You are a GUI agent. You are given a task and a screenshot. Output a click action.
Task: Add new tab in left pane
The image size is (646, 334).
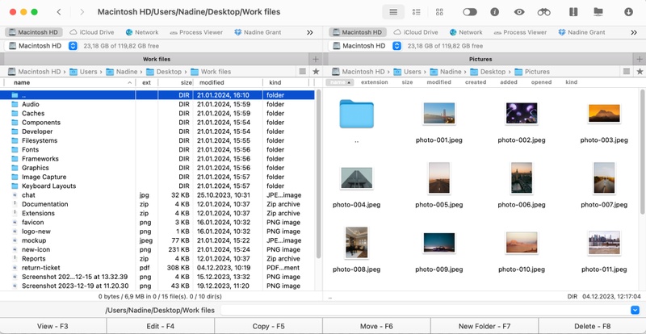[x=316, y=60]
